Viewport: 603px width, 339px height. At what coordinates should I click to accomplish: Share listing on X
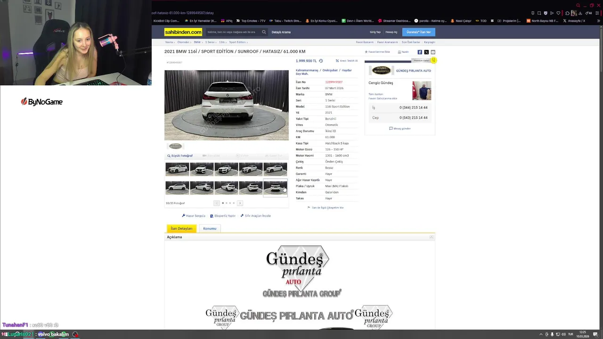click(x=426, y=52)
